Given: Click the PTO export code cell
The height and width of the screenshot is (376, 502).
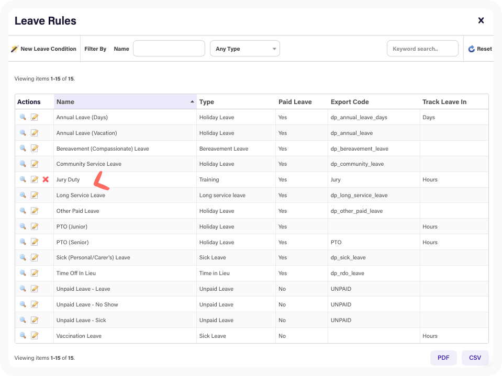Looking at the screenshot, I should click(x=374, y=242).
